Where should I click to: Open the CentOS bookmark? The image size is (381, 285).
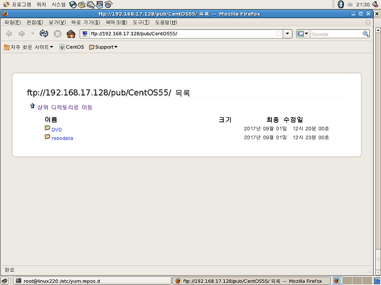71,47
